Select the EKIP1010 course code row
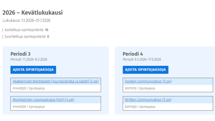215x121 pixels. coord(130,88)
